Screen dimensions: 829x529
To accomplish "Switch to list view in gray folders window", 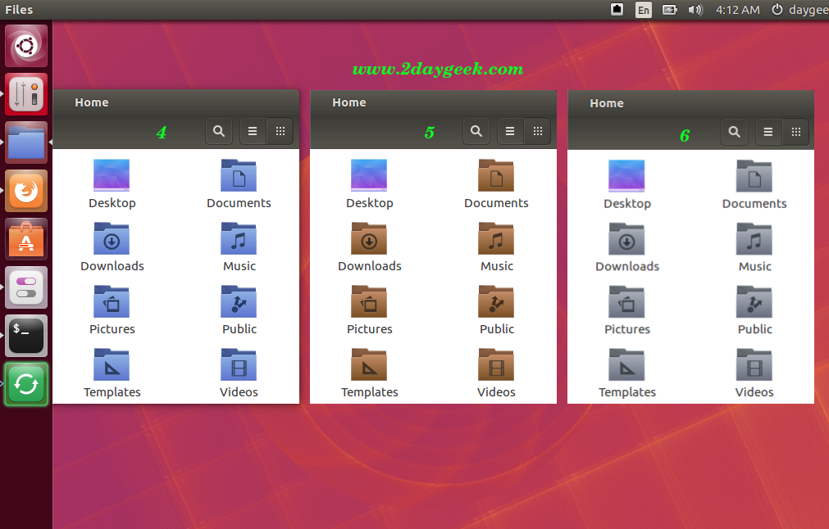I will tap(768, 132).
